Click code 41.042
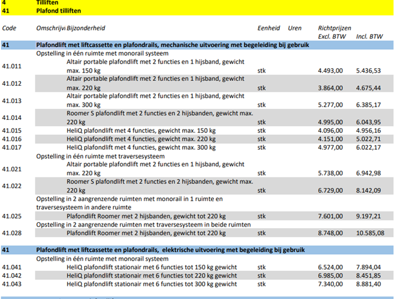Image resolution: width=396 pixels, height=299 pixels. click(11, 276)
